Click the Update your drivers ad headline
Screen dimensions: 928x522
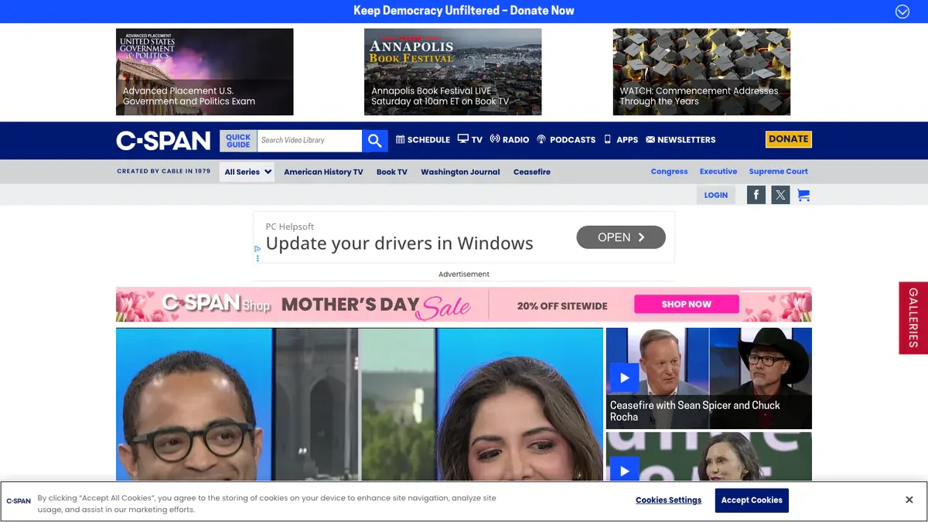point(400,244)
